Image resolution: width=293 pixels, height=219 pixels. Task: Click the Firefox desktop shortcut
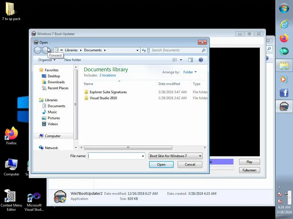pos(11,135)
